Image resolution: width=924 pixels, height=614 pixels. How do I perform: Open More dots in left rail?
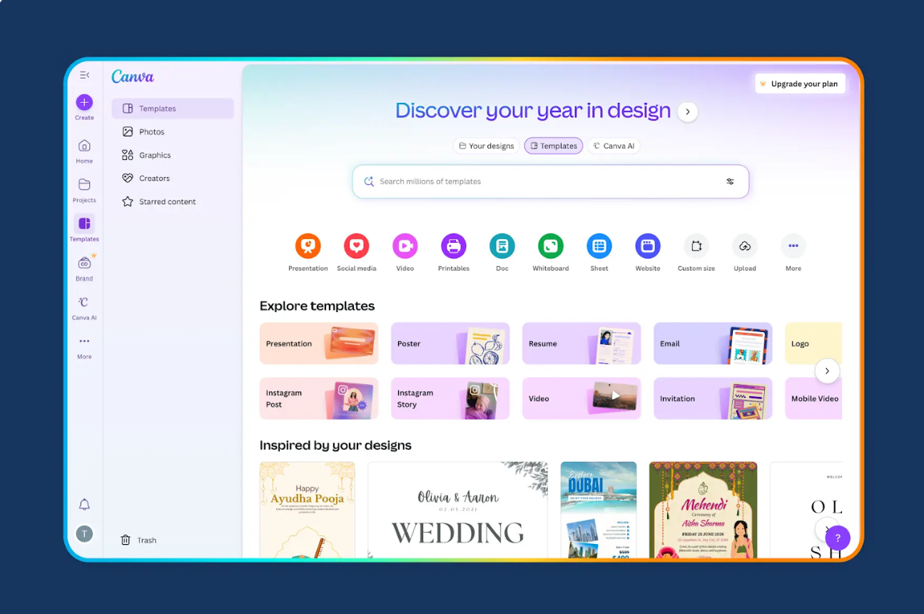(84, 341)
